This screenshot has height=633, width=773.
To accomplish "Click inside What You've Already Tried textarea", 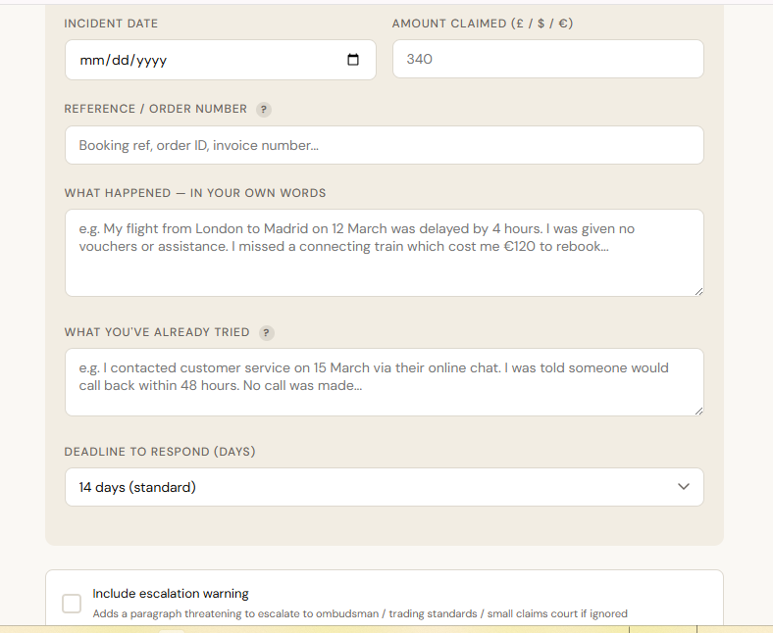I will tap(384, 381).
